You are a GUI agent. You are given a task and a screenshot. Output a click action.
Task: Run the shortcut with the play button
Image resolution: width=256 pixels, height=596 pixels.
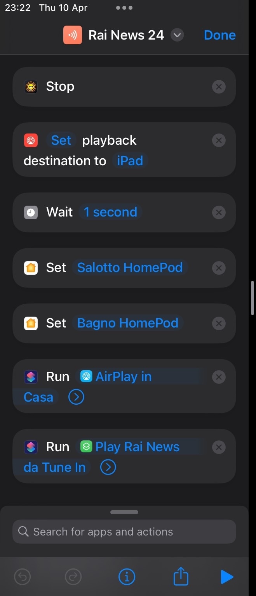227,577
